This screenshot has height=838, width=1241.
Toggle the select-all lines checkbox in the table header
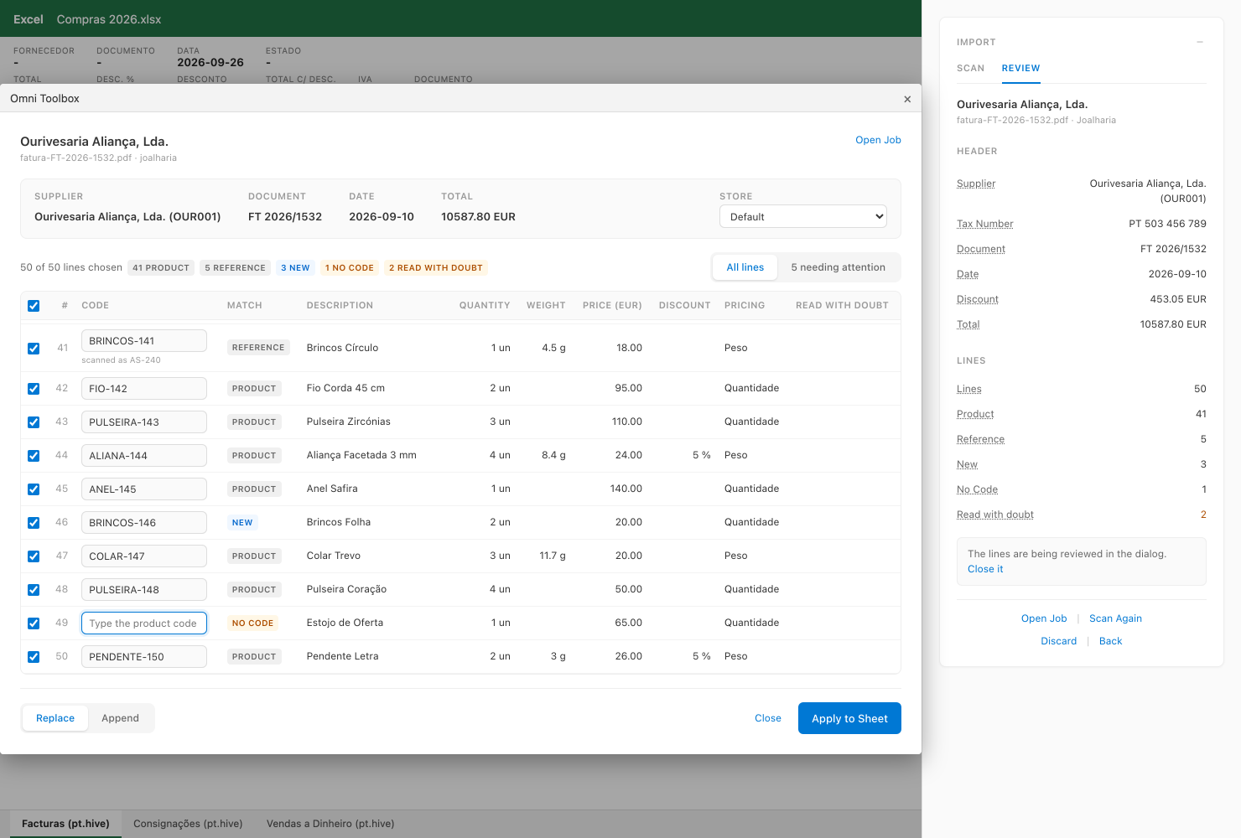34,306
